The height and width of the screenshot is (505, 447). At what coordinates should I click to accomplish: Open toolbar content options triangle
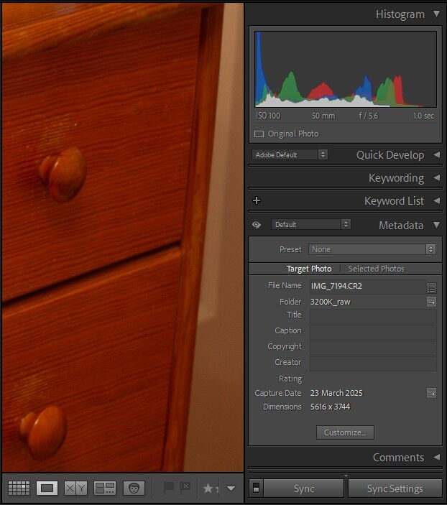point(231,488)
